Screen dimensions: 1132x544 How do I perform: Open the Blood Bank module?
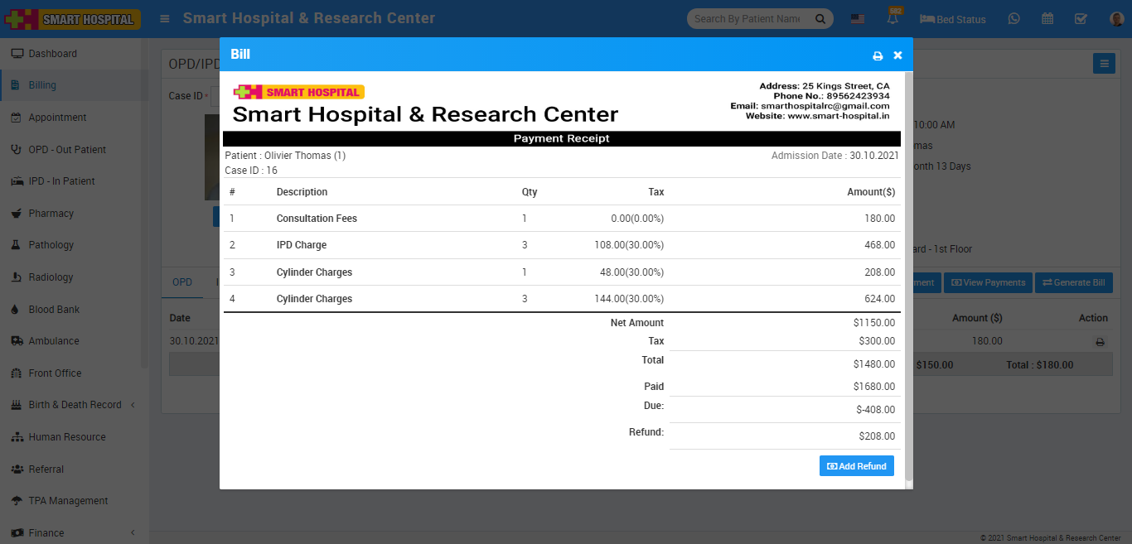[x=54, y=310]
